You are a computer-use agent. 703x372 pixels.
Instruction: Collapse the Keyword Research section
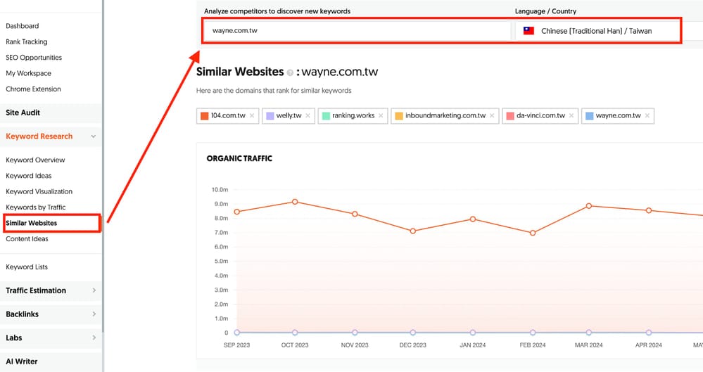tap(94, 136)
